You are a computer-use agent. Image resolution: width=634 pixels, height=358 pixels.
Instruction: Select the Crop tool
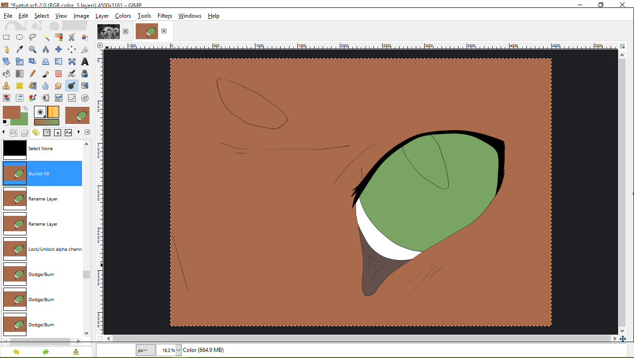tap(85, 49)
